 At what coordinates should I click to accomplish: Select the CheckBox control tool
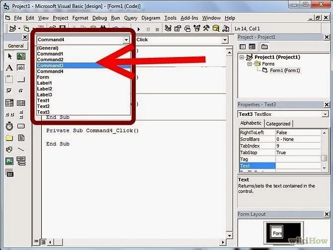(x=9, y=91)
